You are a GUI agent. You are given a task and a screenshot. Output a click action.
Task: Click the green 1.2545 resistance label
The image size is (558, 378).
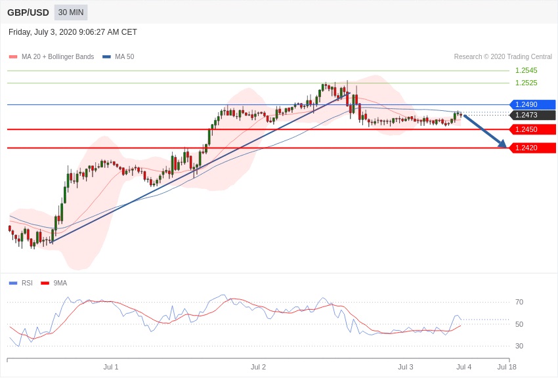coord(526,70)
